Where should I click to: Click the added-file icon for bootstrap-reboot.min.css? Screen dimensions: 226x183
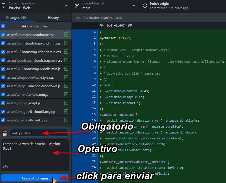click(66, 52)
